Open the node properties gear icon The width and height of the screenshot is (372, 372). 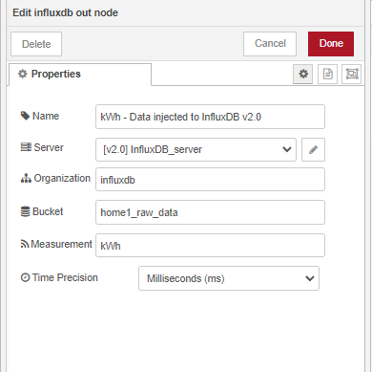303,74
